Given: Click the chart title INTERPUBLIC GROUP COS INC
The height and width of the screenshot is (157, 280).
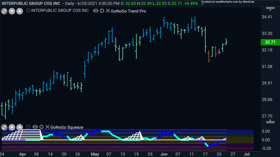Looking at the screenshot, I should coord(31,4).
